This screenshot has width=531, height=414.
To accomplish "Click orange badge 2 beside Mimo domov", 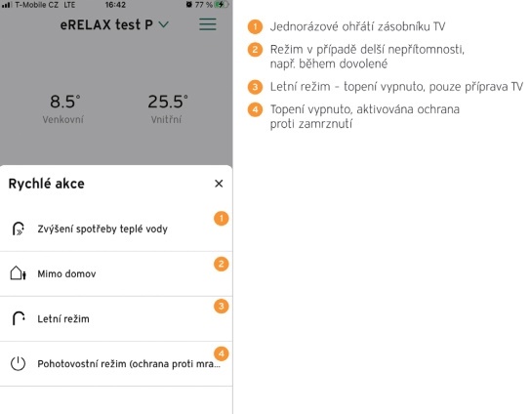I will tap(222, 264).
